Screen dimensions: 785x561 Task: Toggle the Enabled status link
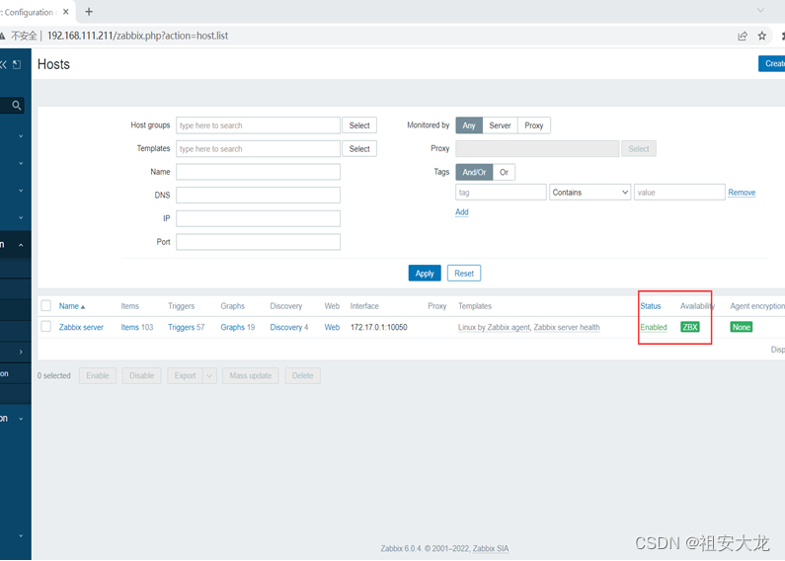pos(654,327)
